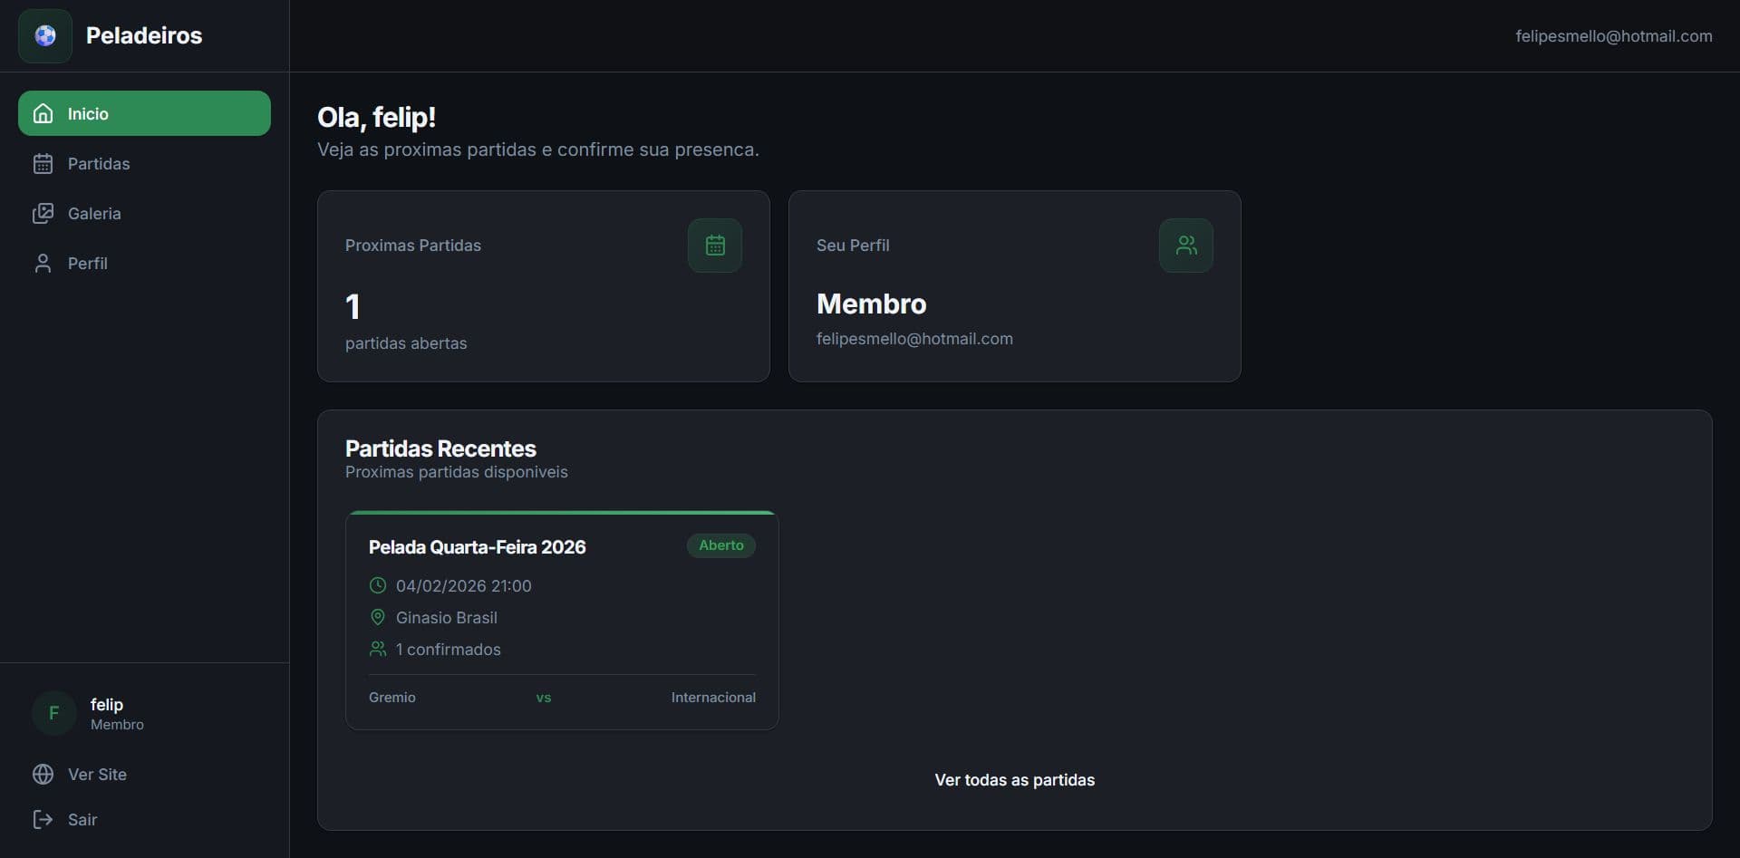Open Perfil from the sidebar

point(88,263)
